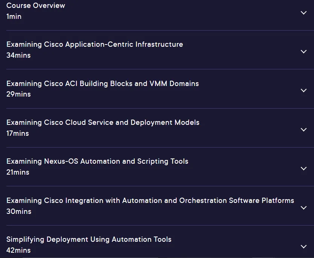Expand the Course Overview section chevron
The height and width of the screenshot is (258, 314).
(303, 13)
